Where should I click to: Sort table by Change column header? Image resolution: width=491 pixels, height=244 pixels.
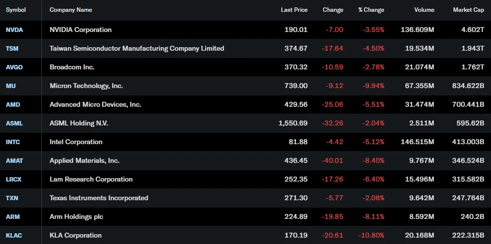(x=333, y=10)
